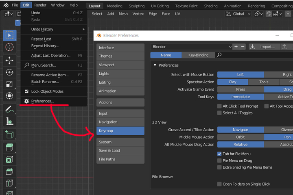Click the Blender logo icon in menu bar
Screen dimensions: 293x195
(6, 5)
